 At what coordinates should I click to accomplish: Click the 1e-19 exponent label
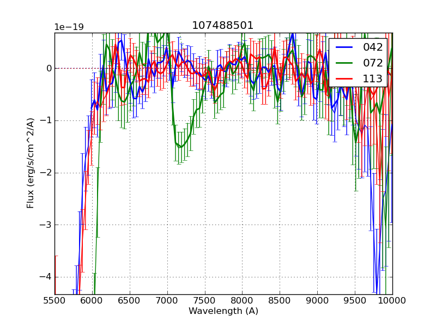(x=69, y=27)
